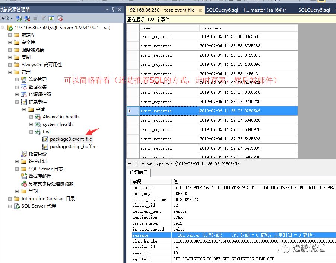Click the 数据收集 chart icon
Screen dimensions: 336x263
point(24,87)
